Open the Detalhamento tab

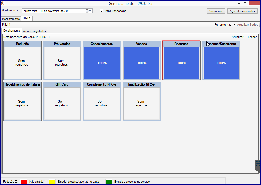(x=12, y=31)
